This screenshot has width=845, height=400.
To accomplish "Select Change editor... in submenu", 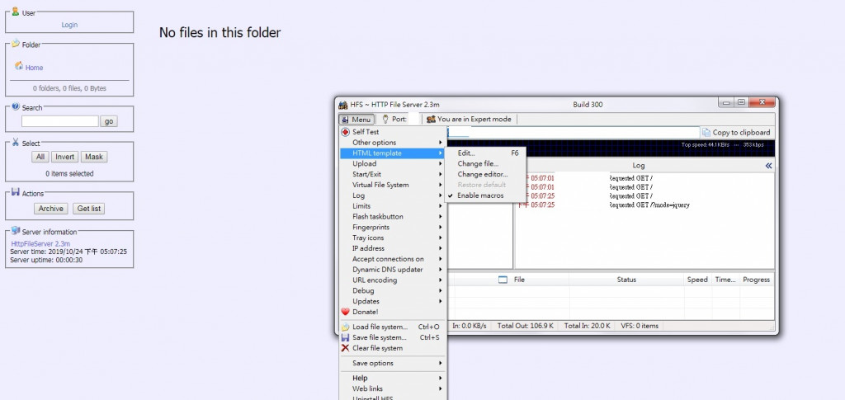I will [x=485, y=174].
